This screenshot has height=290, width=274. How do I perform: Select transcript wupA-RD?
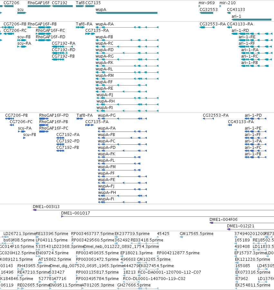[127, 53]
